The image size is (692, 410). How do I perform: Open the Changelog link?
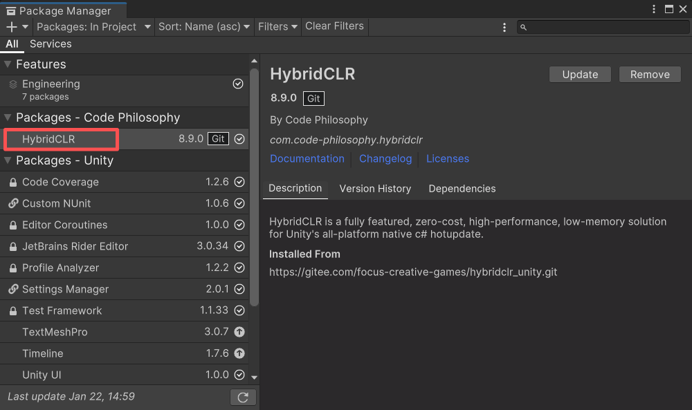click(385, 159)
